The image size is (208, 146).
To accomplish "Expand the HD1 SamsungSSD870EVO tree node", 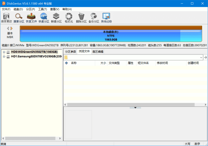I will 4,56.
